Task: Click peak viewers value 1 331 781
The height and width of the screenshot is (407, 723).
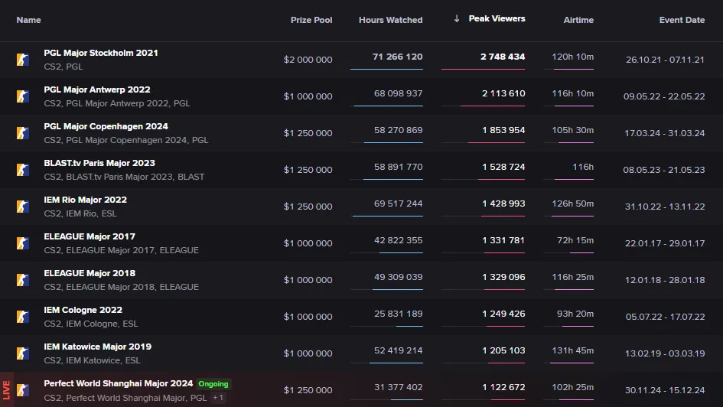Action: click(503, 240)
